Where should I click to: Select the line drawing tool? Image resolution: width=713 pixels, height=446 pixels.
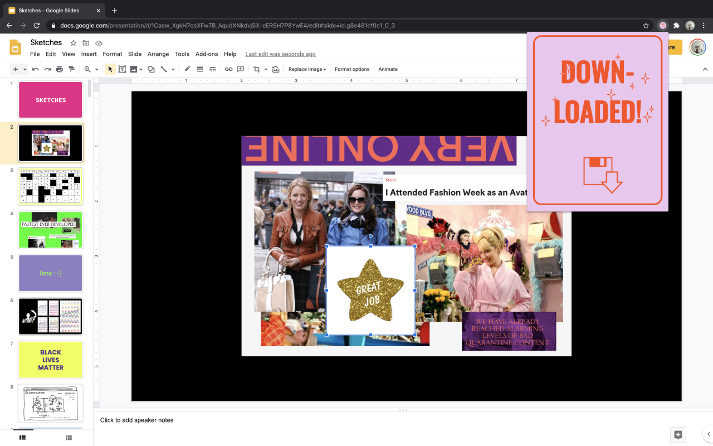click(164, 69)
